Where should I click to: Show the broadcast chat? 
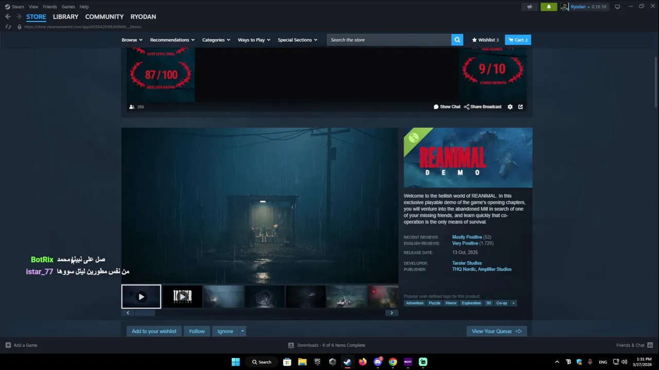coord(447,107)
